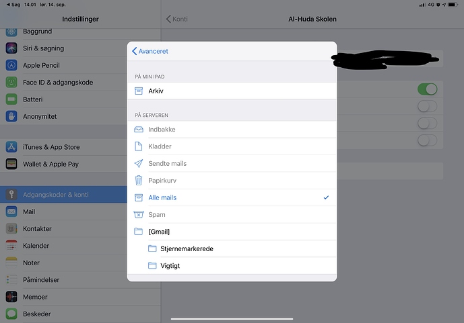Tap the Indbakke inbox icon
Image resolution: width=464 pixels, height=323 pixels.
point(139,130)
